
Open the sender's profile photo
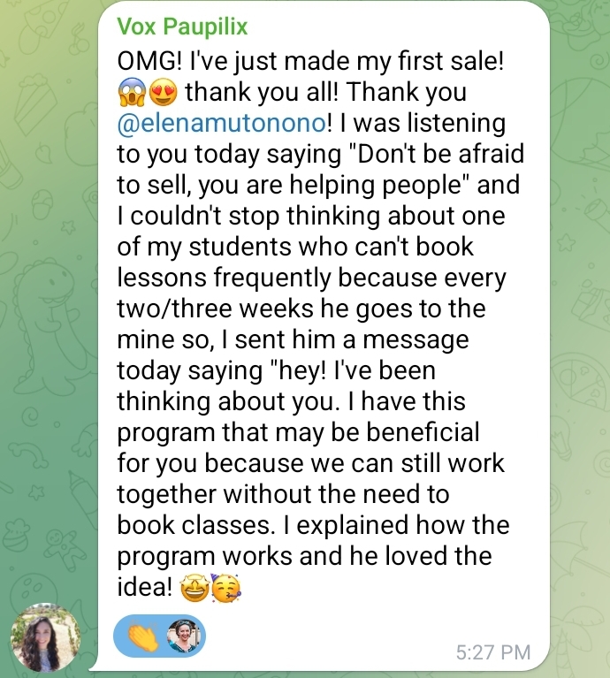[x=45, y=638]
